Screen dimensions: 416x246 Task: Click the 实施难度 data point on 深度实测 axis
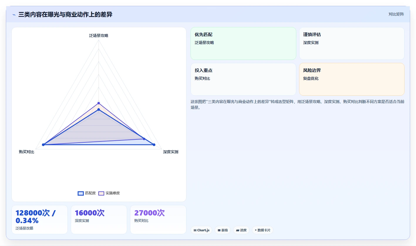tap(144, 139)
